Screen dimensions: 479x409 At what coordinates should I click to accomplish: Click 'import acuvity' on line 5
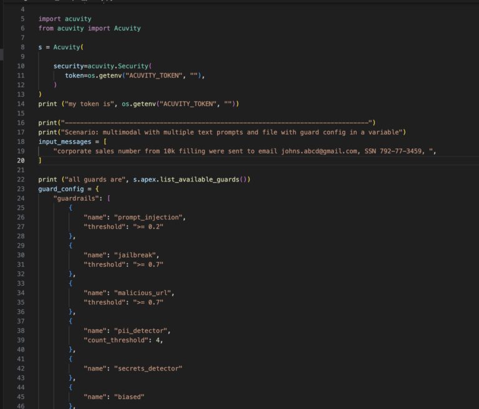point(65,19)
